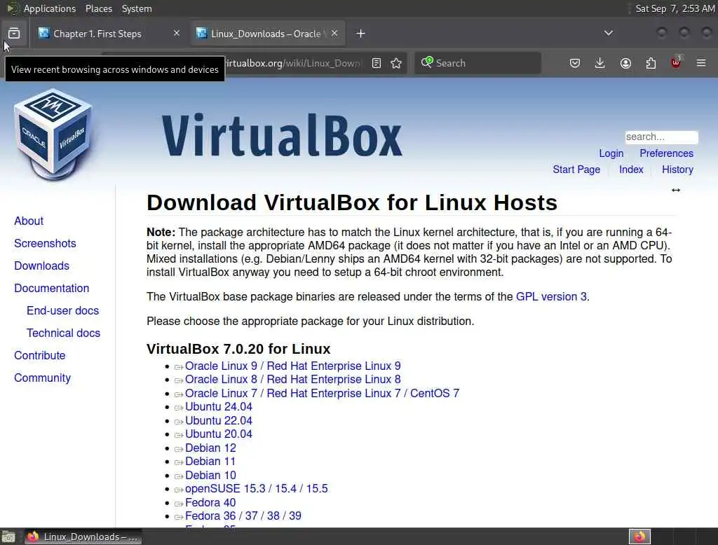Open the System menu

[x=137, y=8]
